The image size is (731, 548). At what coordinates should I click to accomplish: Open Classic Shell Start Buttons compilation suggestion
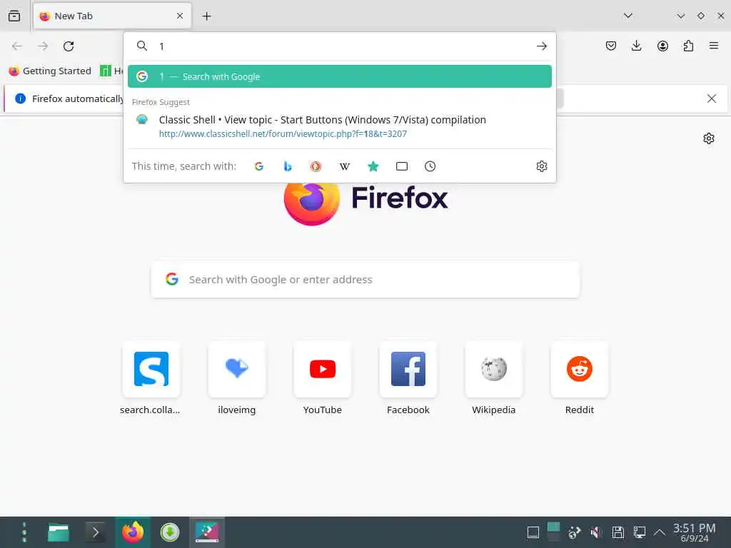pos(339,126)
